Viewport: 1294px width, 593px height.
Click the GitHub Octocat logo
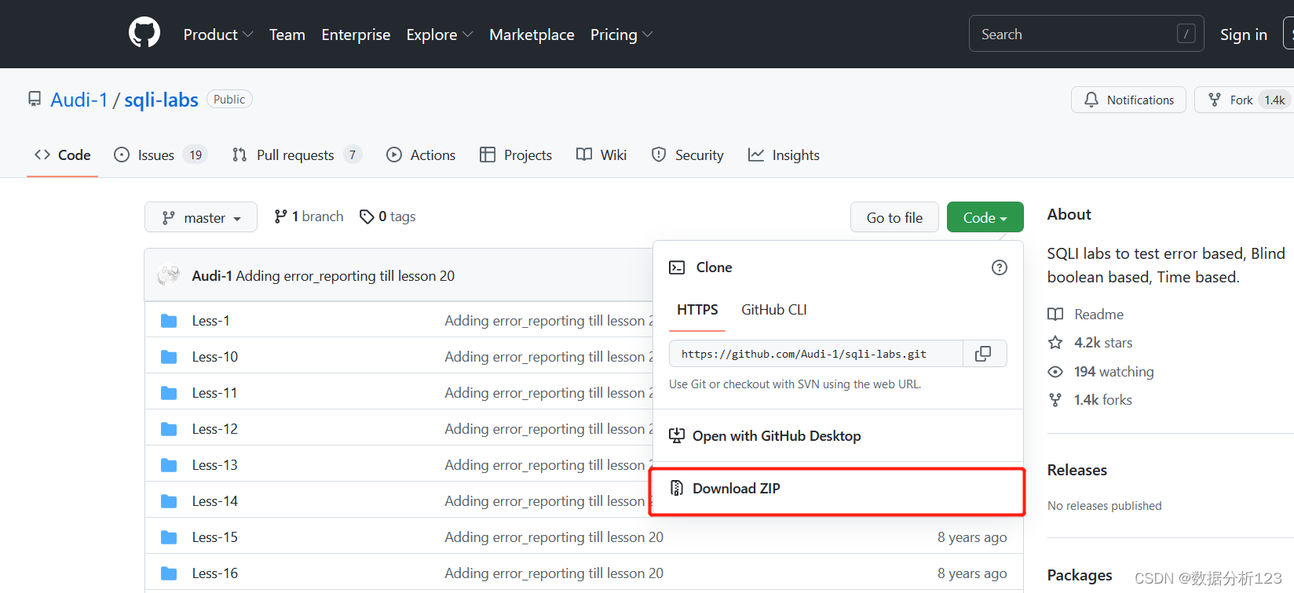[144, 33]
